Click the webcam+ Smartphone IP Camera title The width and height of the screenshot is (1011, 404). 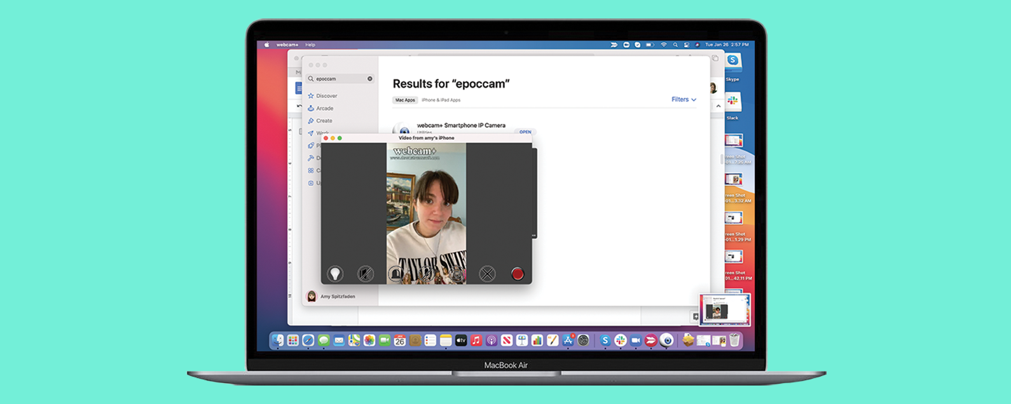point(461,125)
